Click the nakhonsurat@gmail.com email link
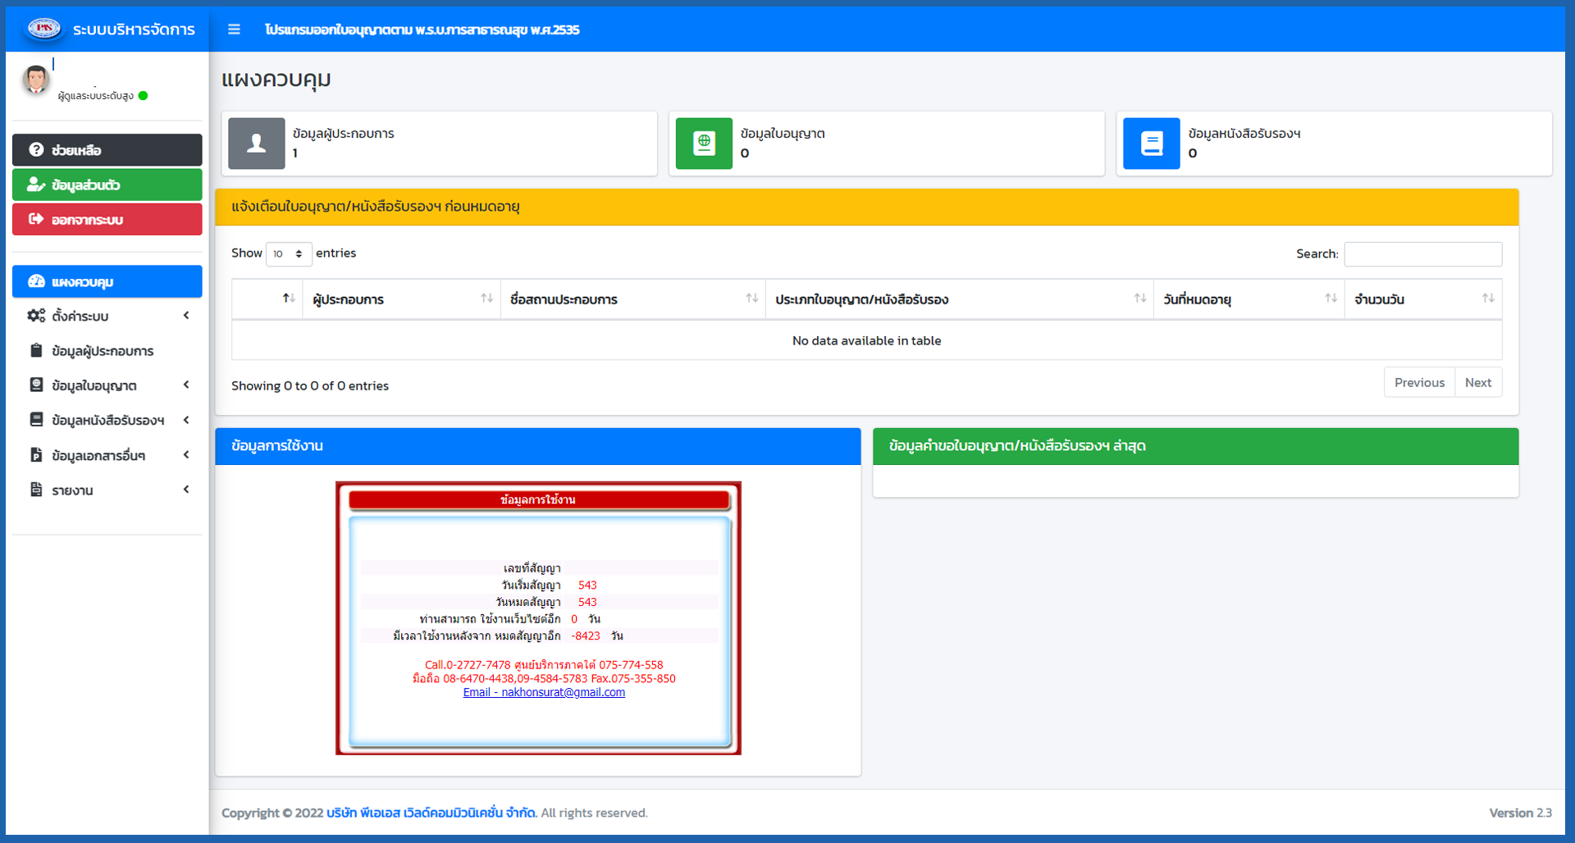This screenshot has width=1575, height=843. (544, 692)
